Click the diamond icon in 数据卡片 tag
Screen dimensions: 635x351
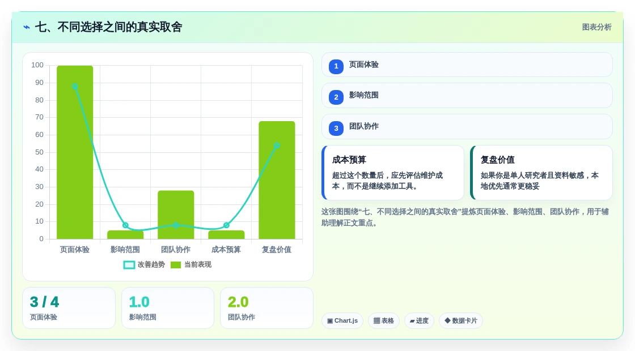(447, 320)
